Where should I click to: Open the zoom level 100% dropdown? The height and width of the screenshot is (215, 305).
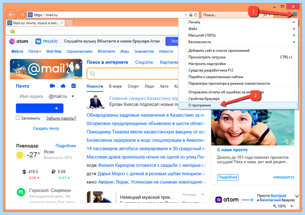pyautogui.click(x=292, y=206)
